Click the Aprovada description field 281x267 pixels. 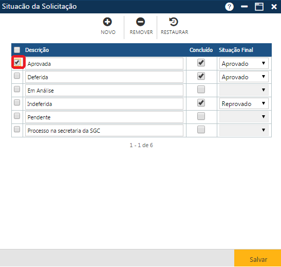click(x=104, y=63)
